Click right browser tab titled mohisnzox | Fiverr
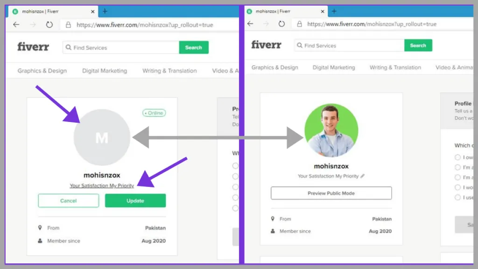Viewport: 478px width, 269px height. point(286,11)
